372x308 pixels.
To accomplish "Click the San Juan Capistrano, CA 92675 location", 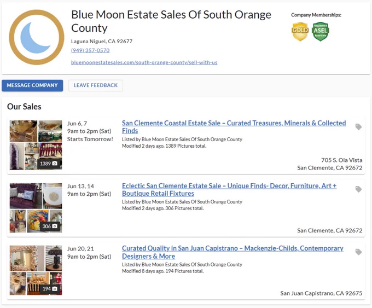I will coord(321,293).
